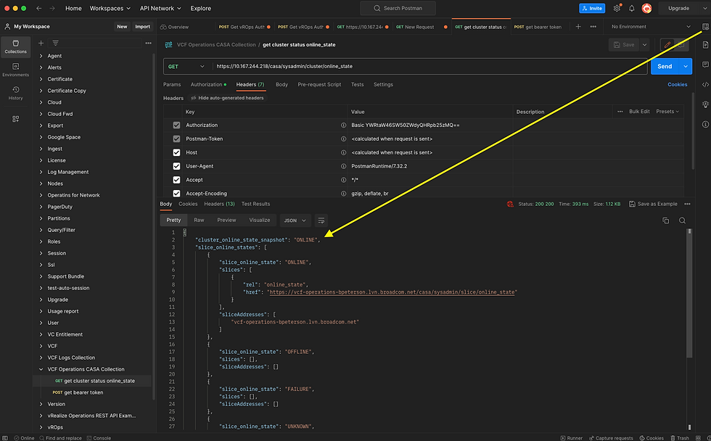711x441 pixels.
Task: Open the No Environment selector
Action: coord(651,27)
